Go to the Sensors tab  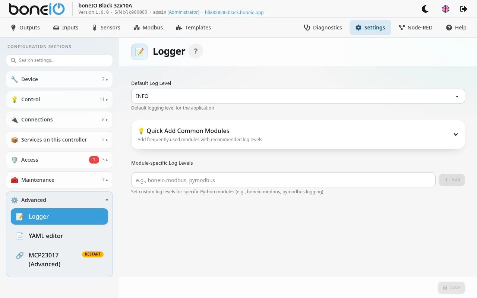[106, 28]
